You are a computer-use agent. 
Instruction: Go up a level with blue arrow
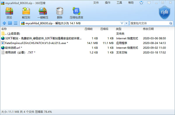(x=4, y=23)
